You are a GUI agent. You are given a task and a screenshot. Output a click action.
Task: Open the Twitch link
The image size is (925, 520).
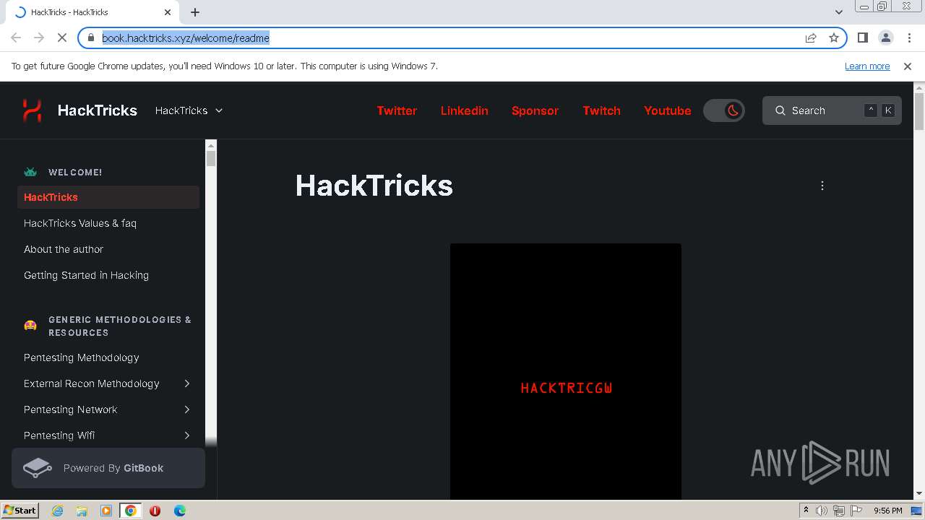[601, 110]
